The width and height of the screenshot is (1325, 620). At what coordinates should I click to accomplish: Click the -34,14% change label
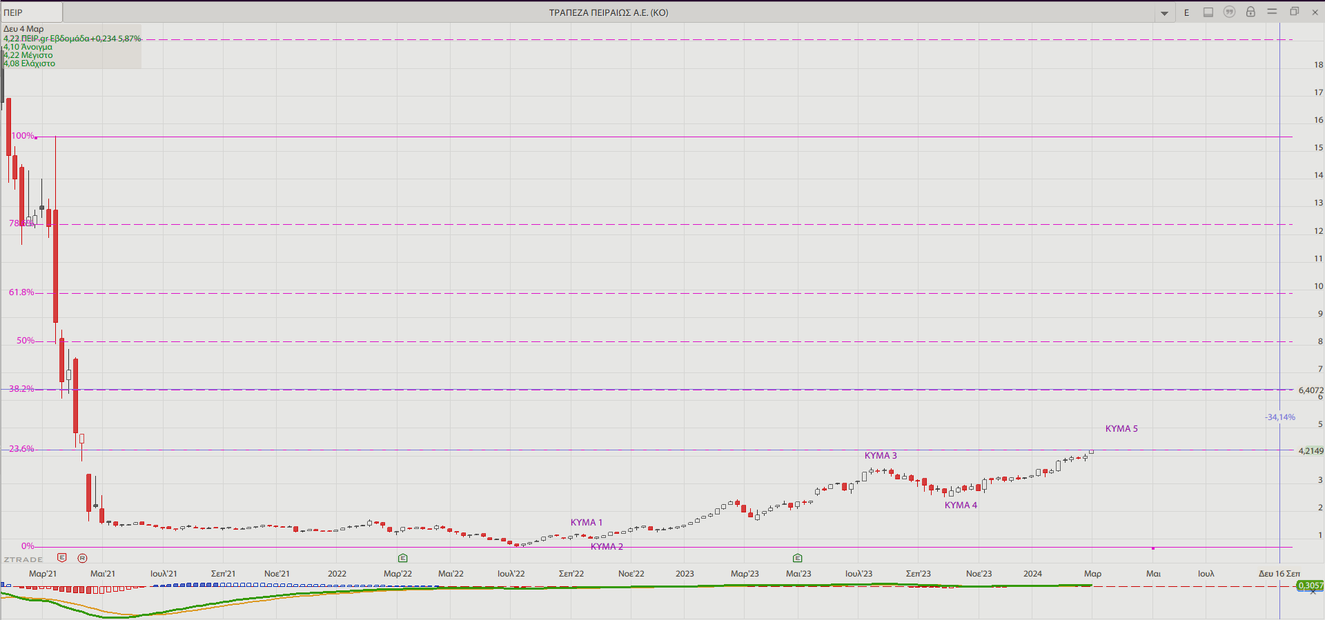point(1280,417)
